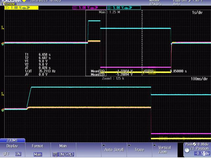Toggle Main window ON(50%) setting
Image resolution: width=211 pixels, height=158 pixels.
63,154
